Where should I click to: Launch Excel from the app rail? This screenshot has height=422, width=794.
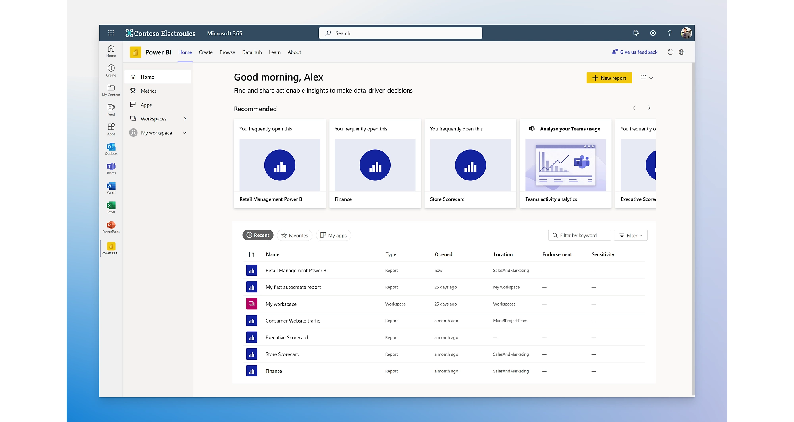point(111,207)
